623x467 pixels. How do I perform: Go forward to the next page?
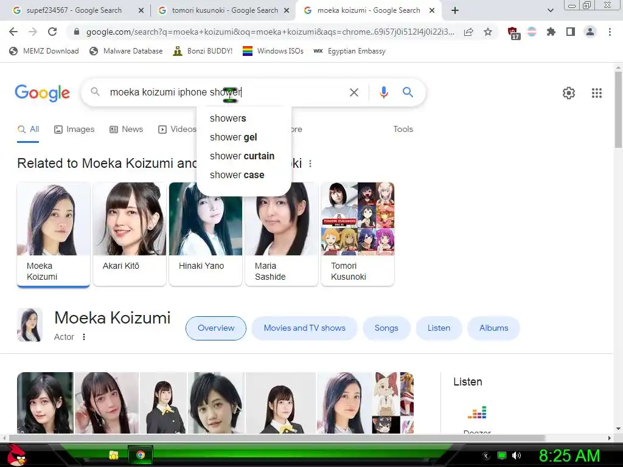click(33, 32)
